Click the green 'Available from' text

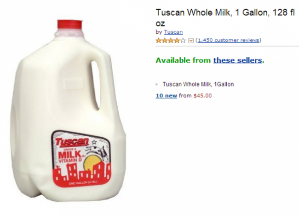coord(183,60)
